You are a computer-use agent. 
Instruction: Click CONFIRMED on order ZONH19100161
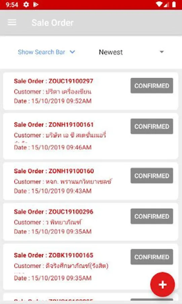pos(152,126)
